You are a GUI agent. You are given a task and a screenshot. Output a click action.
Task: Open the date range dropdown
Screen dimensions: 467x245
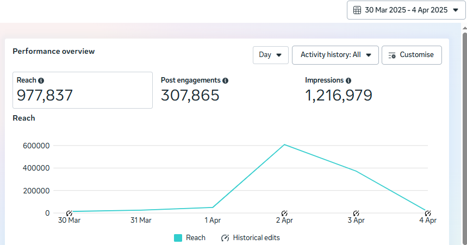point(406,10)
